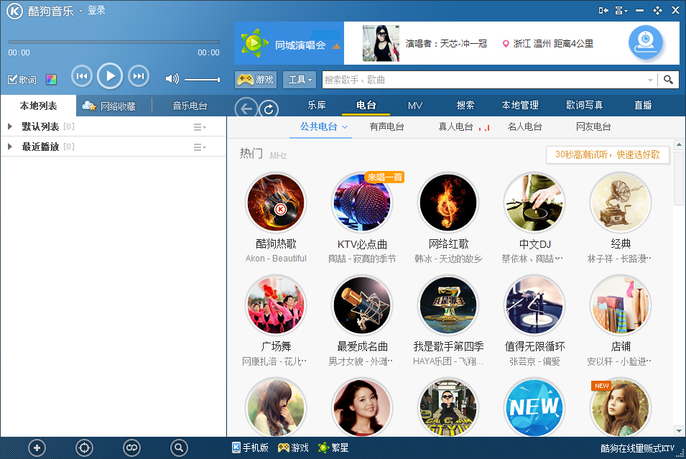Skip to the next track
The width and height of the screenshot is (686, 459).
coord(138,76)
